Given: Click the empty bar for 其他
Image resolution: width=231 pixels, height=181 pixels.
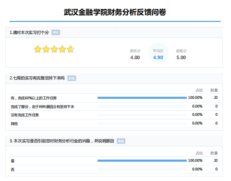Looking at the screenshot, I should pos(142,123).
